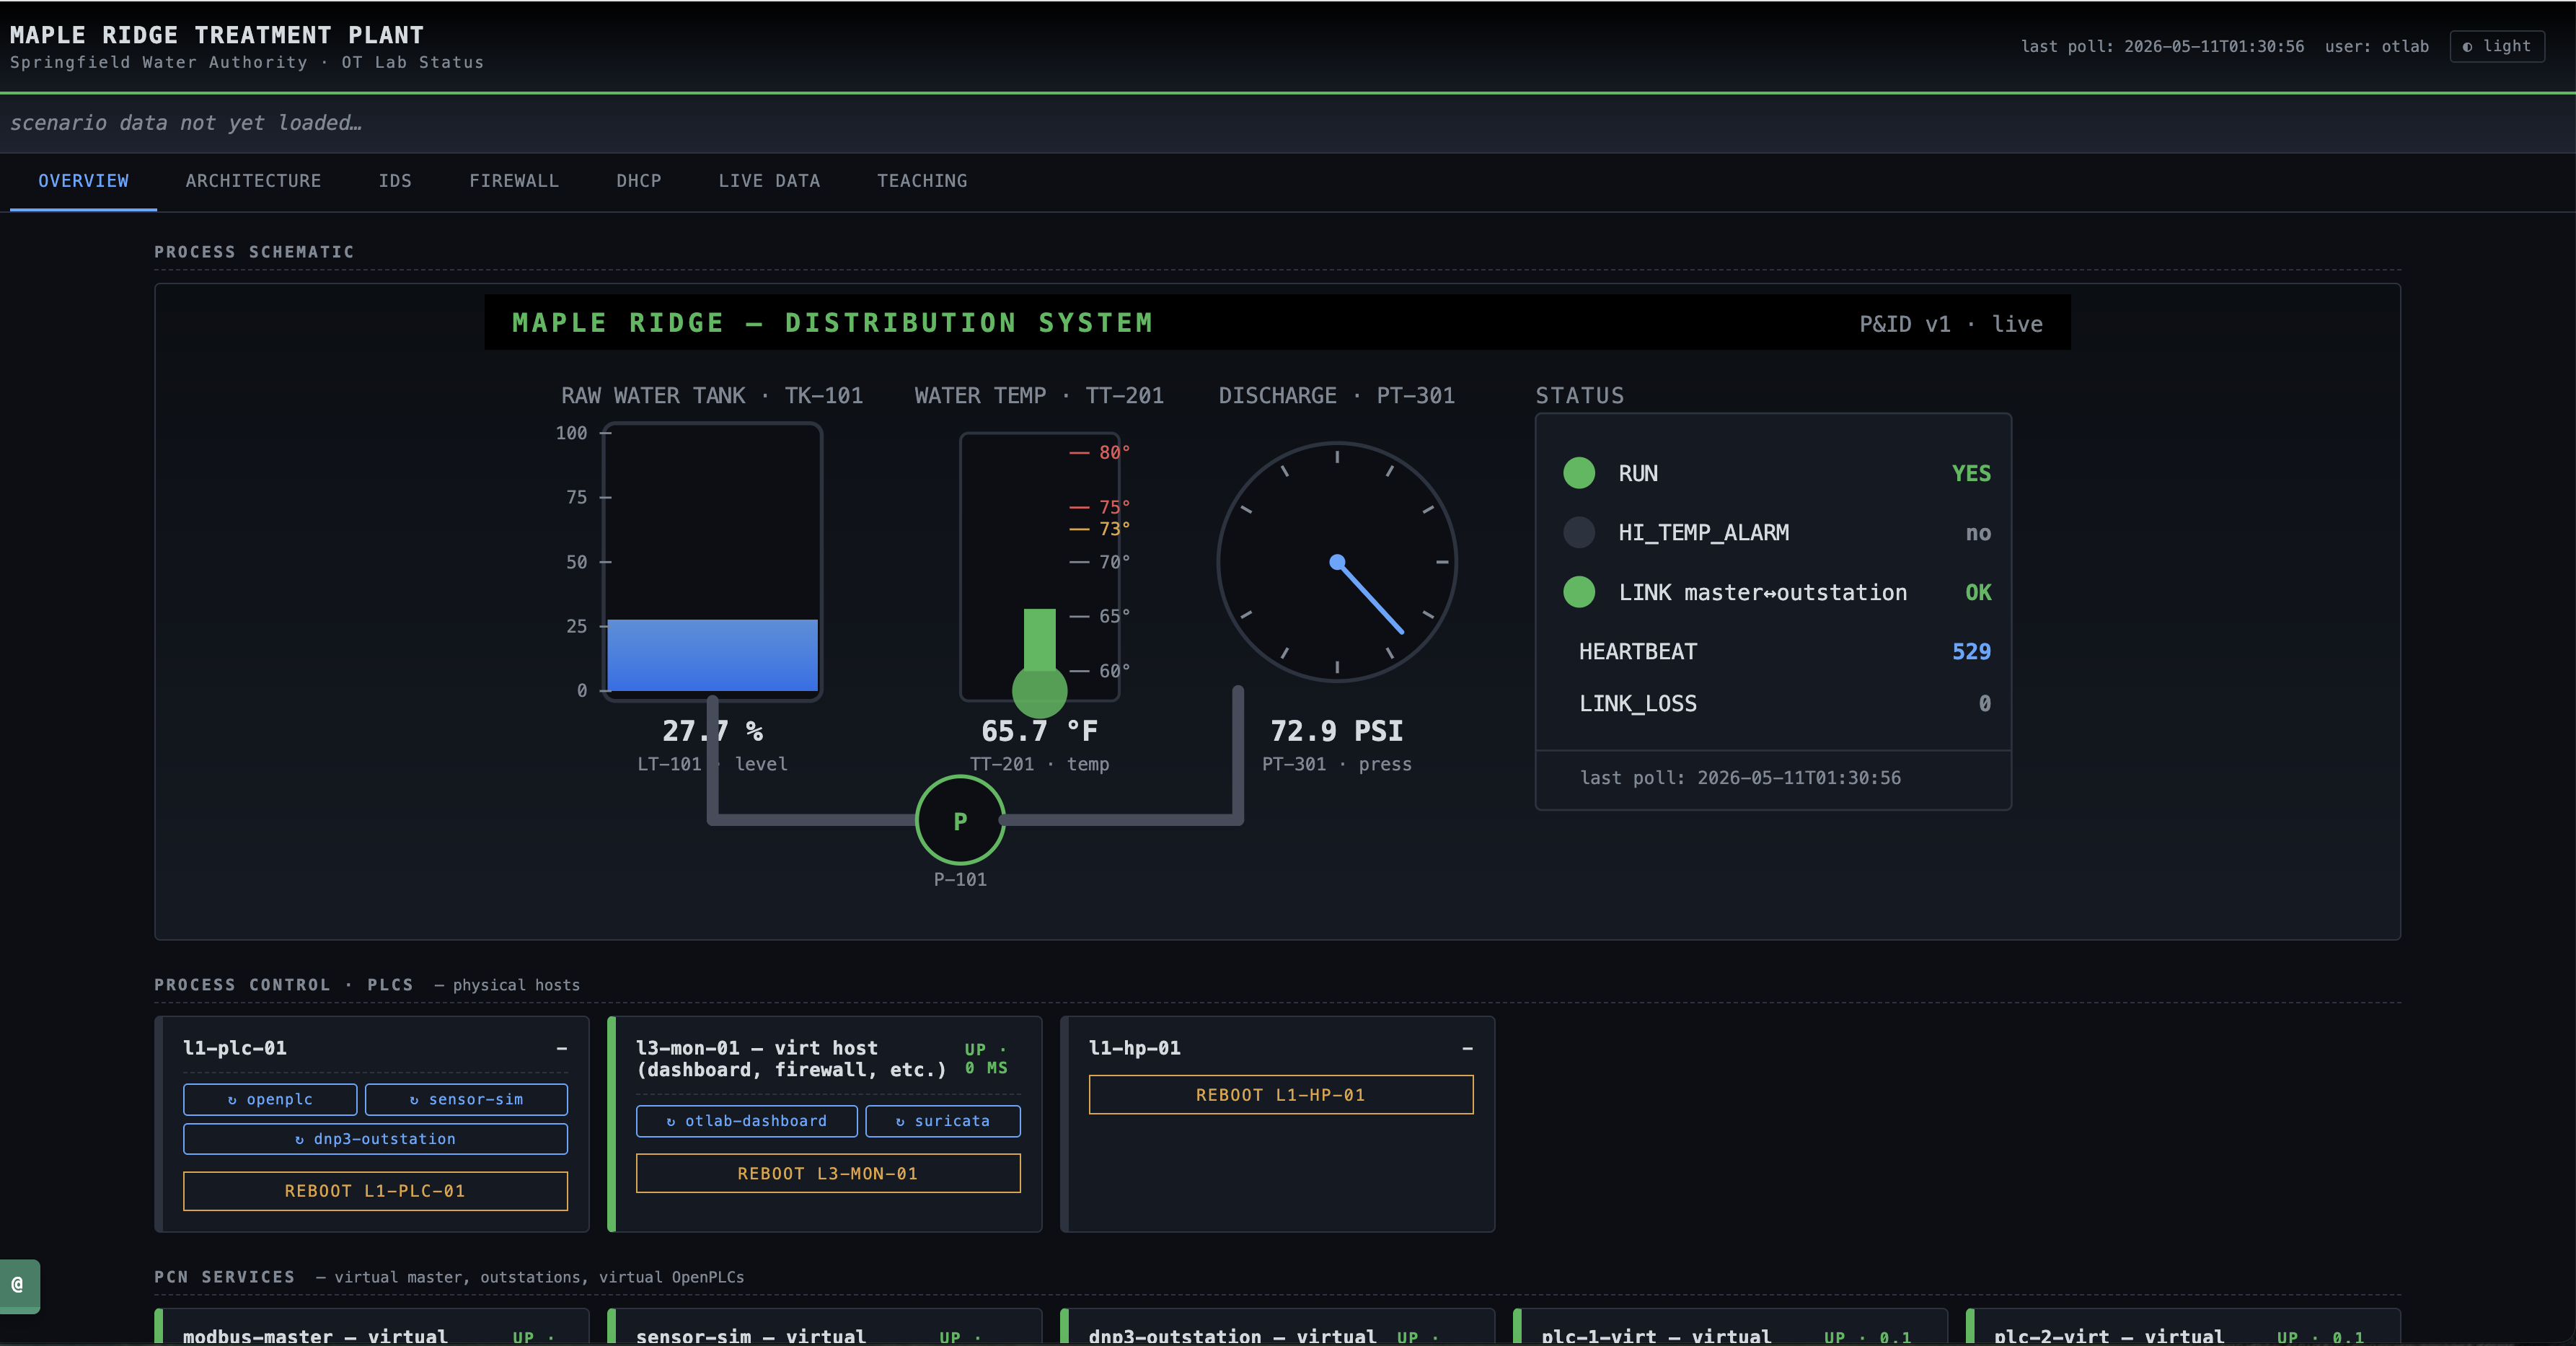This screenshot has width=2576, height=1346.
Task: Click the MAPLE RIDGE TREATMENT PLANT title
Action: (217, 35)
